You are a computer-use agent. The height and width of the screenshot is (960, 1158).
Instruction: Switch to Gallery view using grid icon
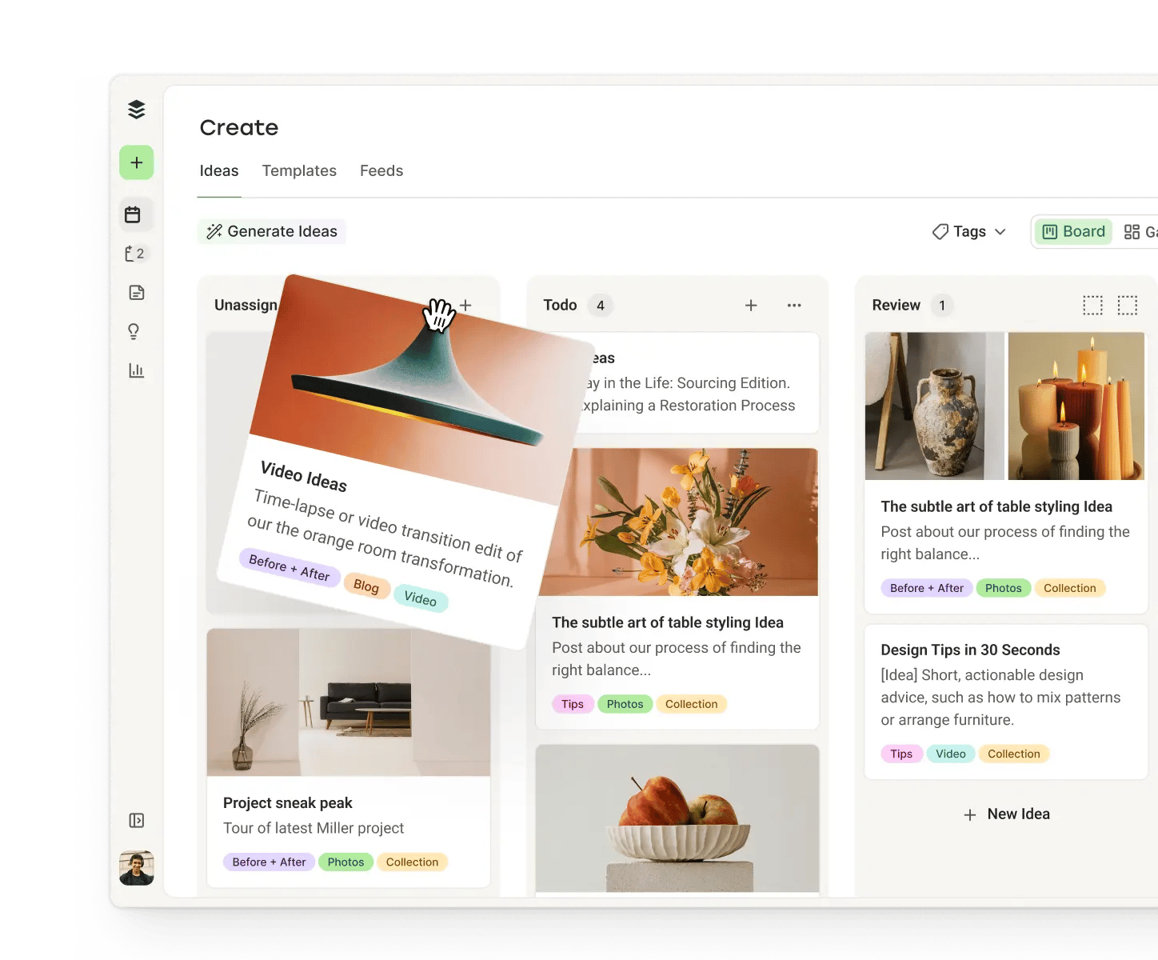[x=1133, y=231]
